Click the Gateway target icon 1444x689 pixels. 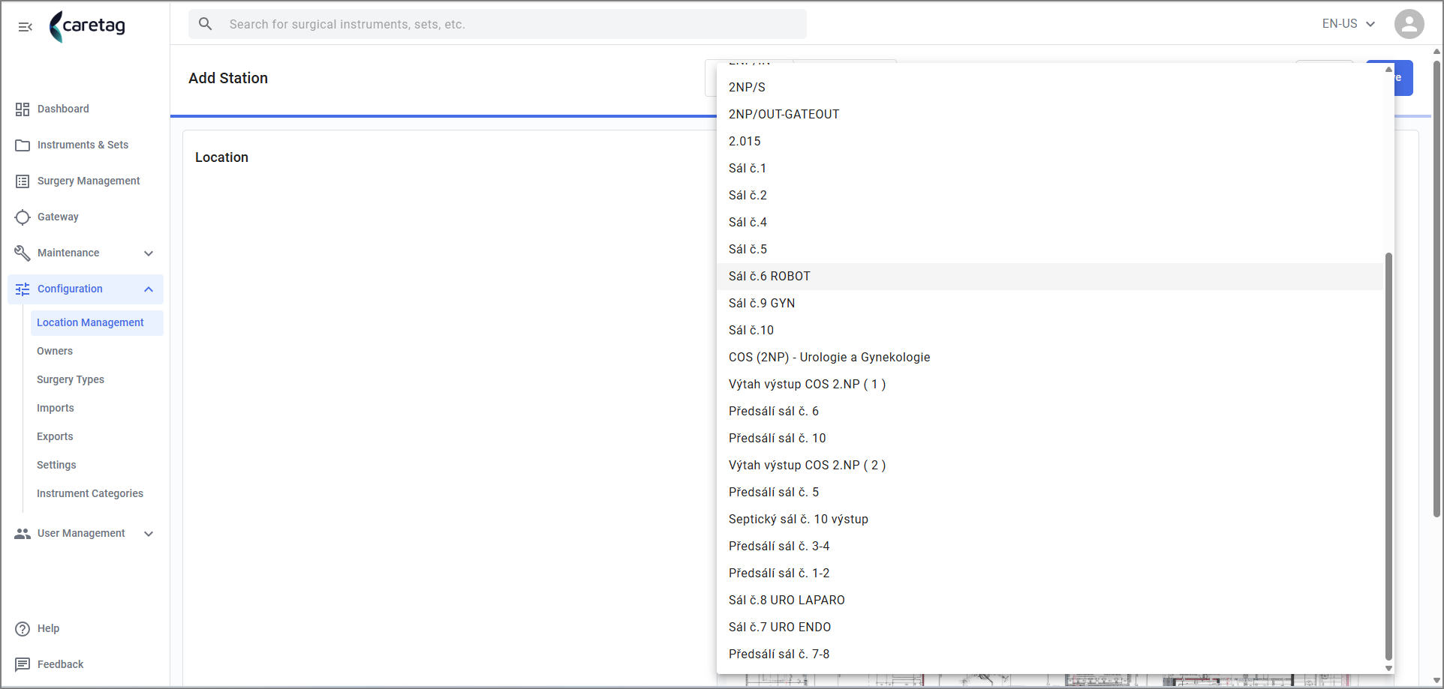(23, 217)
